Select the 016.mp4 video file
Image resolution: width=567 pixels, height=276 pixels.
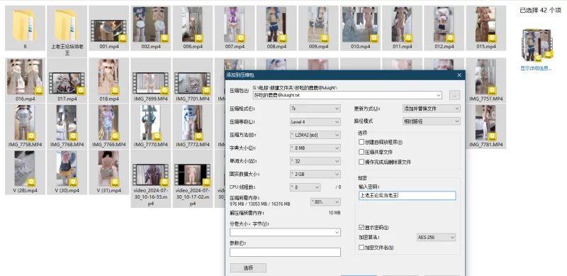pos(25,80)
